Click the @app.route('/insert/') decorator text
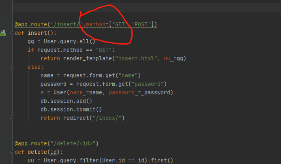This screenshot has width=281, height=164. pos(48,24)
